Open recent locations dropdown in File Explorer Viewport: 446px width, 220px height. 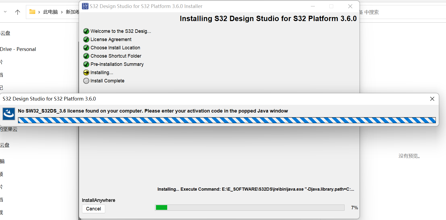coord(5,12)
